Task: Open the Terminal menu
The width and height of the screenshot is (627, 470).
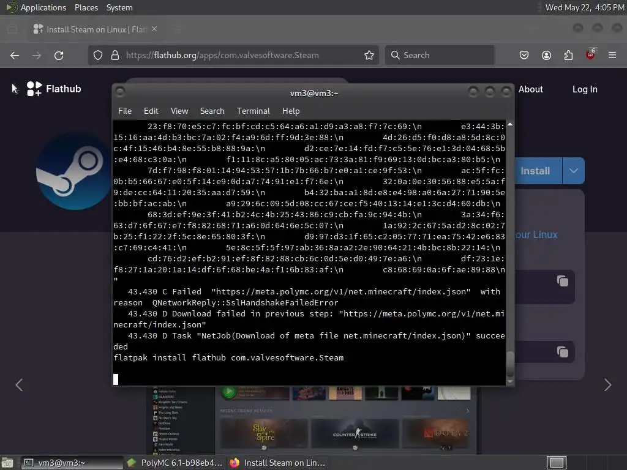Action: [x=253, y=111]
